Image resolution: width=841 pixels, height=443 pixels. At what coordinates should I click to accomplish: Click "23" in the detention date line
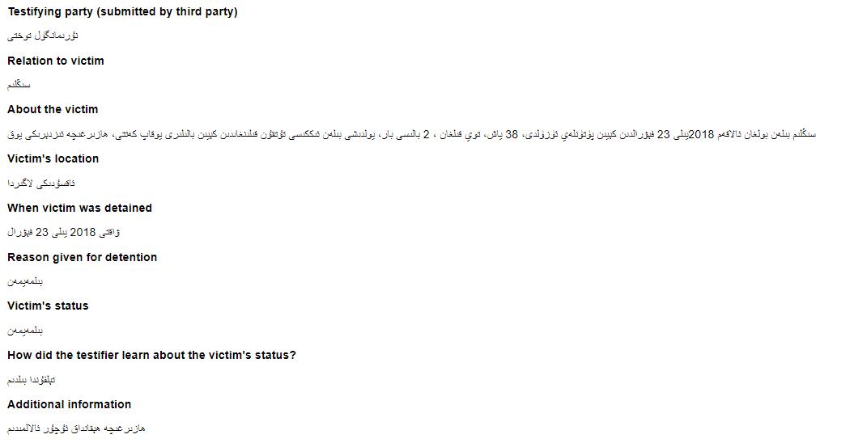(x=40, y=233)
